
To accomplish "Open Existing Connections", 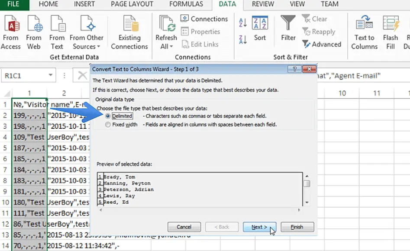I will coord(129,32).
